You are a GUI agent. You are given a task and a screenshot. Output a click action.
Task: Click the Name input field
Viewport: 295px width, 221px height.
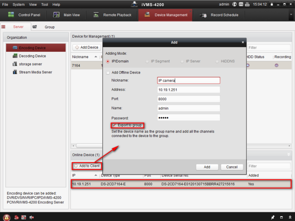[x=188, y=108]
